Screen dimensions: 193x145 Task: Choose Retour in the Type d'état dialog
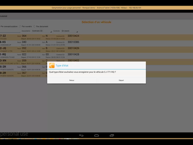coord(72,80)
